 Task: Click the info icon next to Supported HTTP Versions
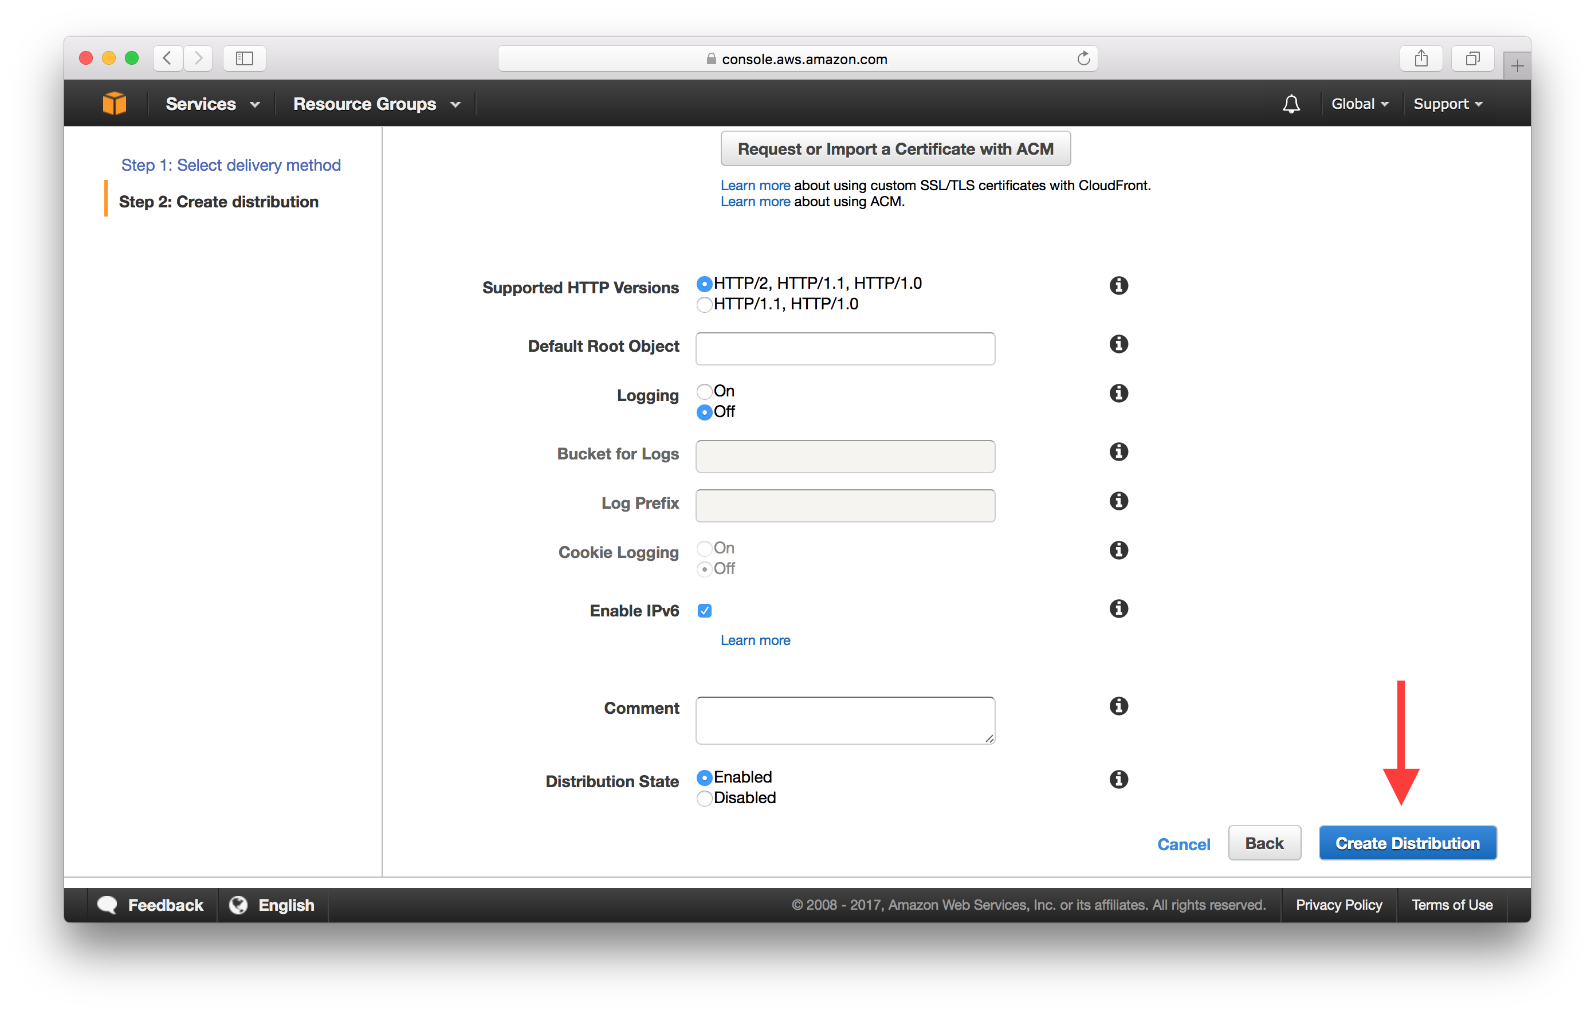point(1119,287)
